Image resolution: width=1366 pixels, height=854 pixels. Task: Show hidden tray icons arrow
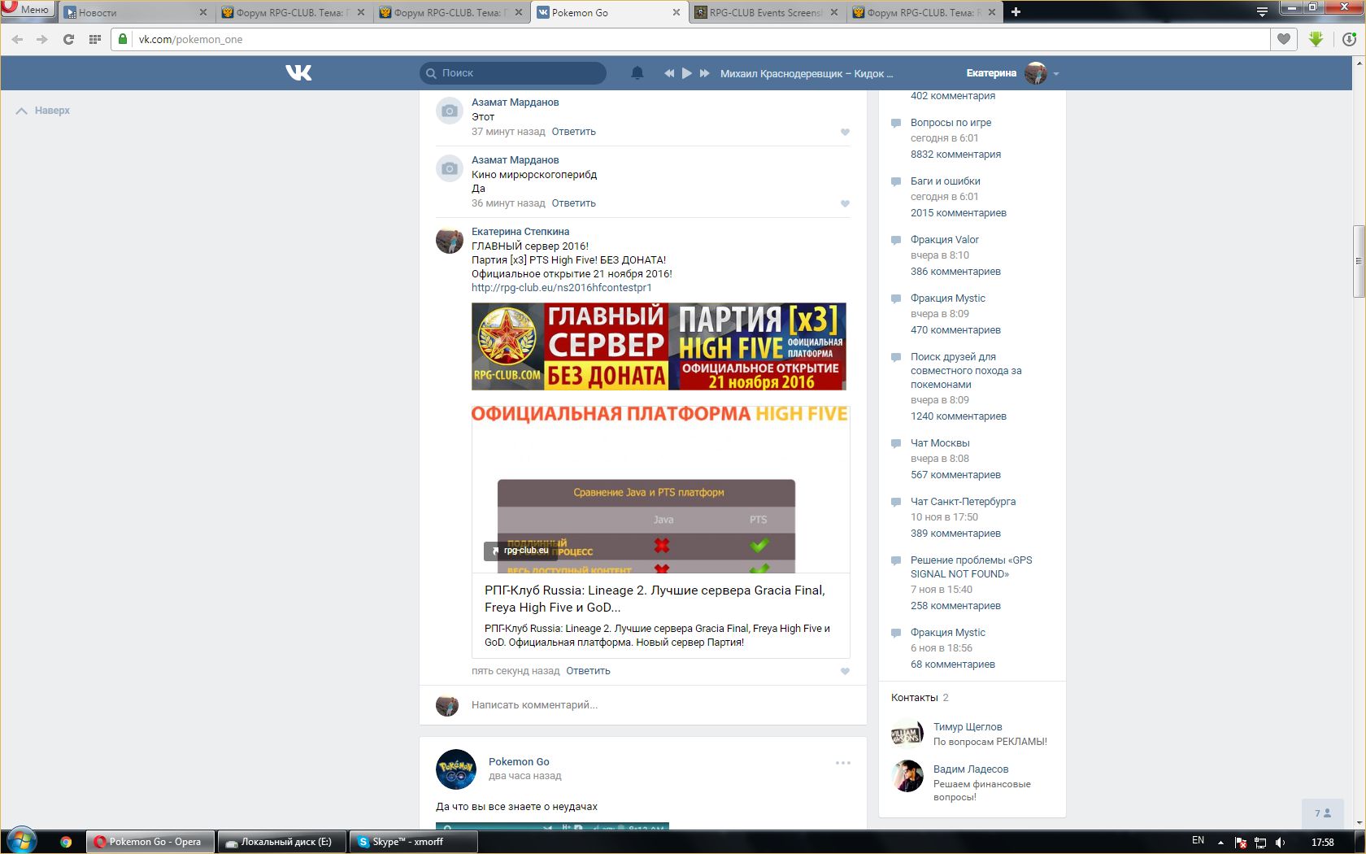coord(1220,843)
